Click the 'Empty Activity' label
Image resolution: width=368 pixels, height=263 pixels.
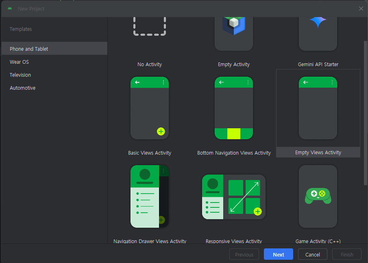(234, 65)
